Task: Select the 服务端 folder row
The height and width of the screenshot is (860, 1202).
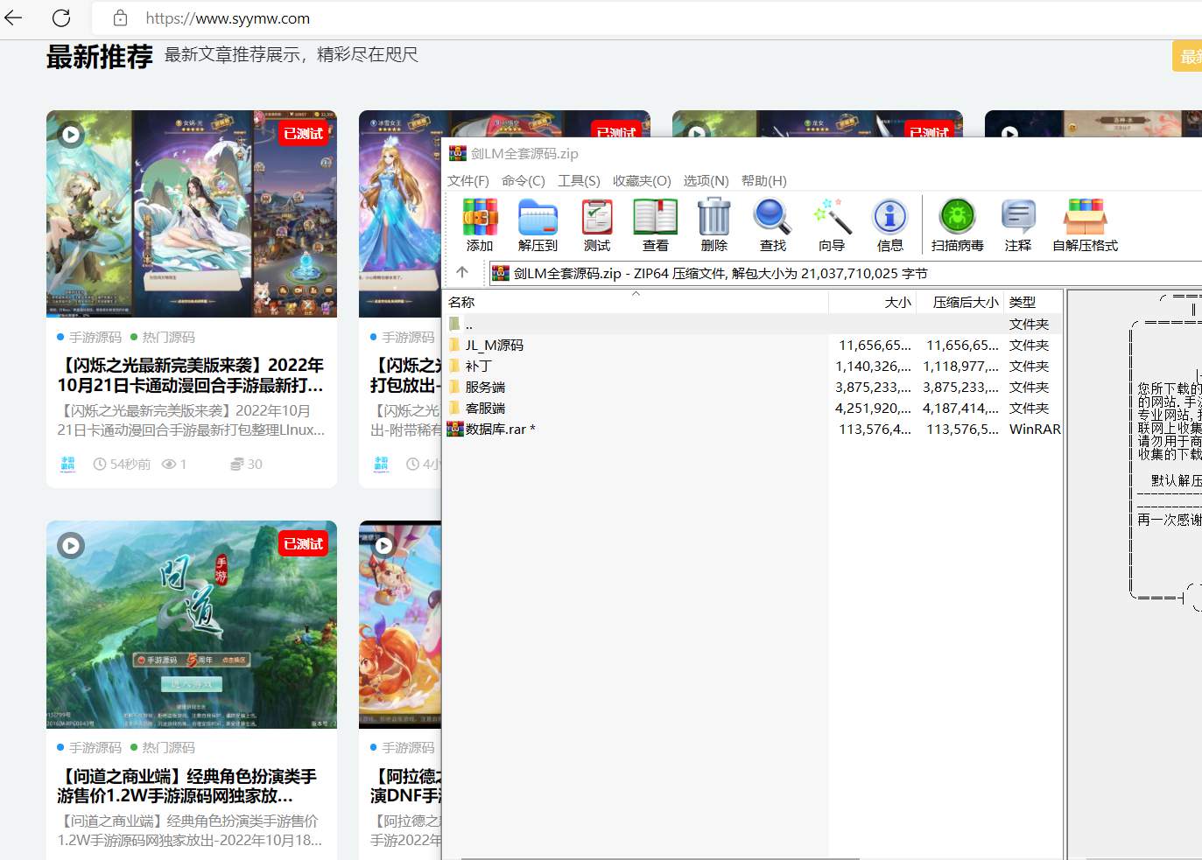Action: [753, 387]
